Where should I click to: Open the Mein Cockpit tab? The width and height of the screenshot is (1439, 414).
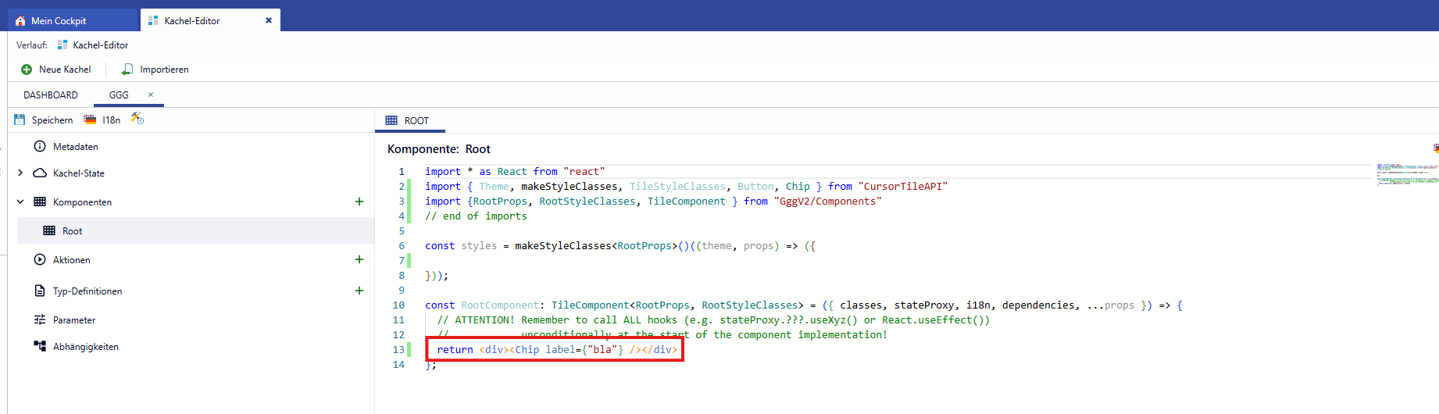(59, 21)
